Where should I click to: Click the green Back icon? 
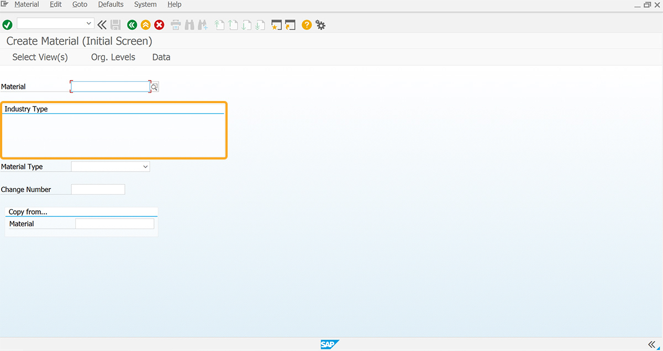coord(131,25)
